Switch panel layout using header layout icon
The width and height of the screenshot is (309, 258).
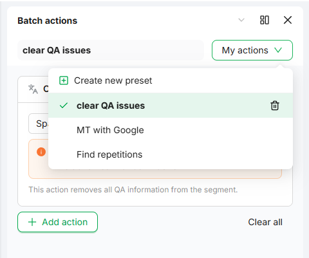tap(265, 20)
